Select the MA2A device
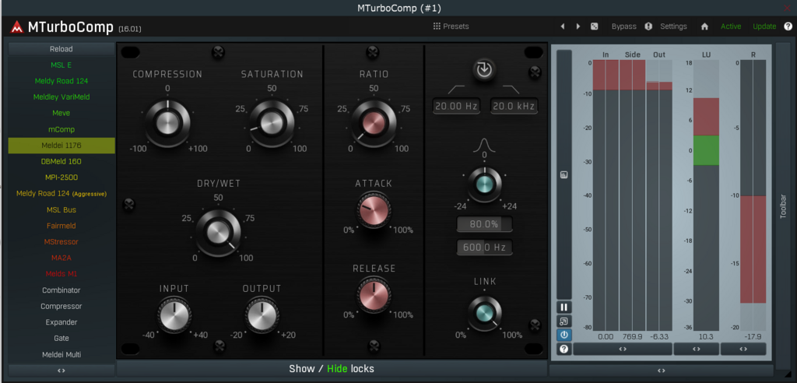This screenshot has height=383, width=797. pyautogui.click(x=61, y=258)
